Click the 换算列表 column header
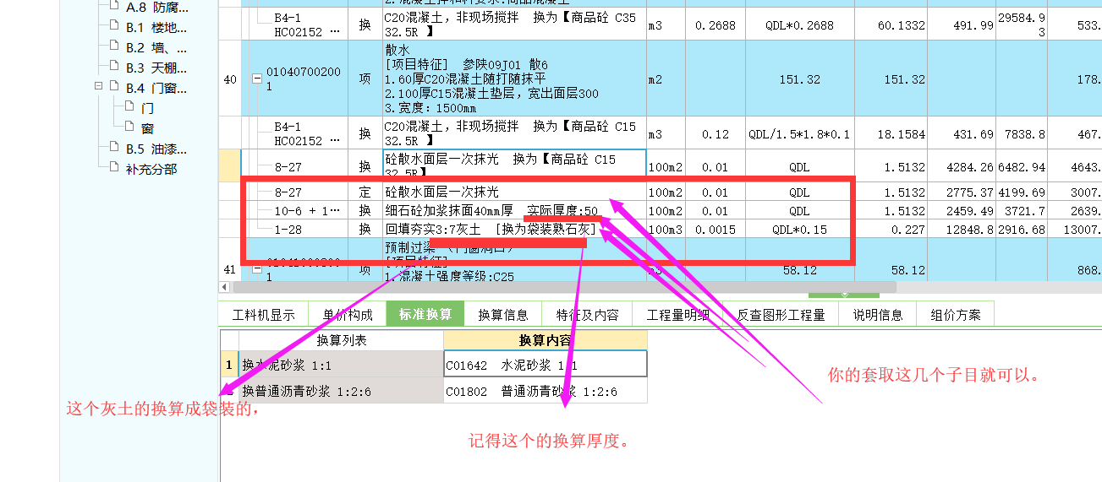1102x482 pixels. click(x=342, y=340)
